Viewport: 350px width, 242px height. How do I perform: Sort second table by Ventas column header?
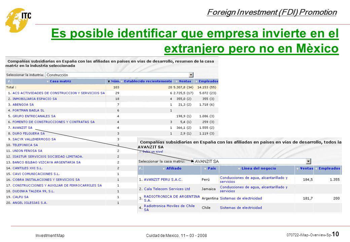pos(307,168)
